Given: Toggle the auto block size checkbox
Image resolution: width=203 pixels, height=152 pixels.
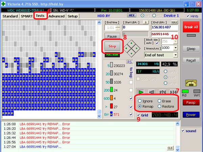Looking at the screenshot, I should [x=157, y=43].
